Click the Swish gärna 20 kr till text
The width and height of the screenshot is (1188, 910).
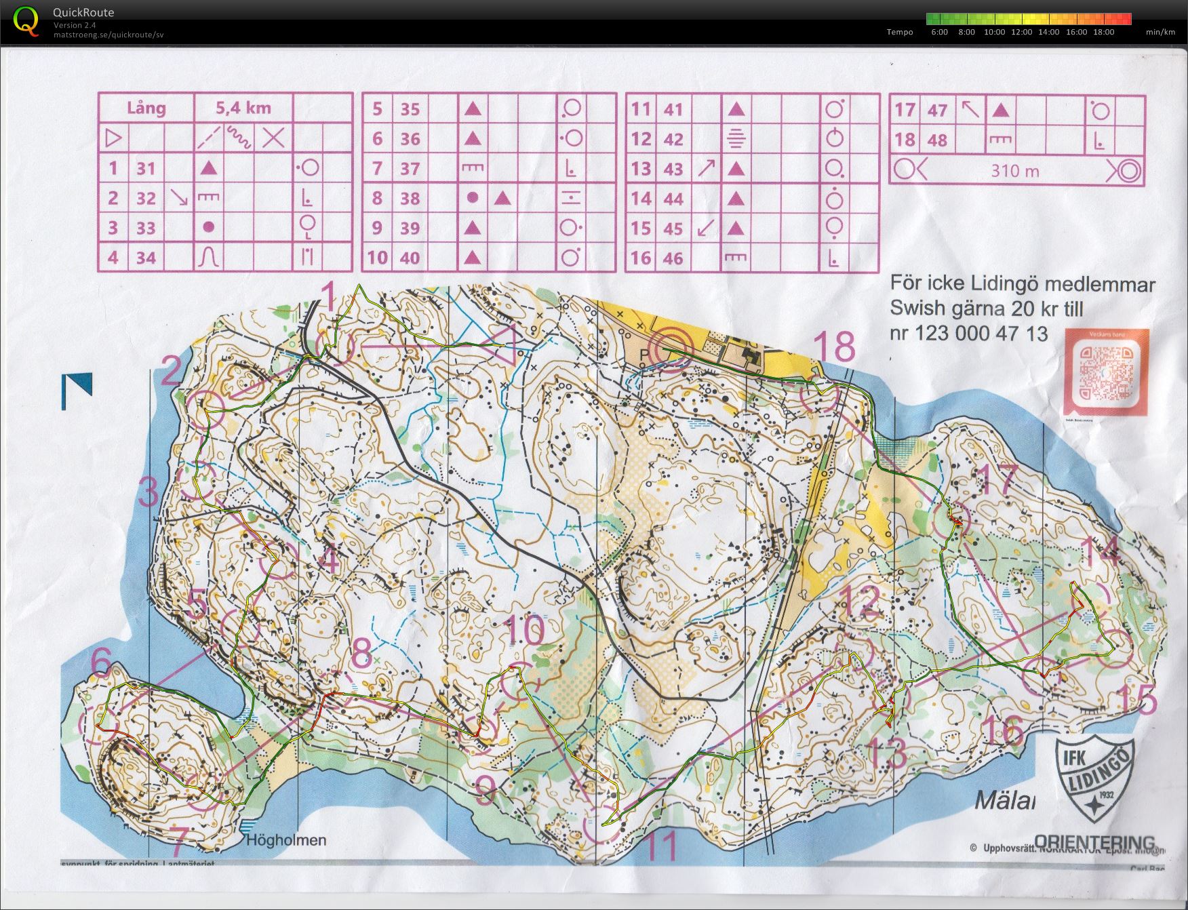point(987,309)
